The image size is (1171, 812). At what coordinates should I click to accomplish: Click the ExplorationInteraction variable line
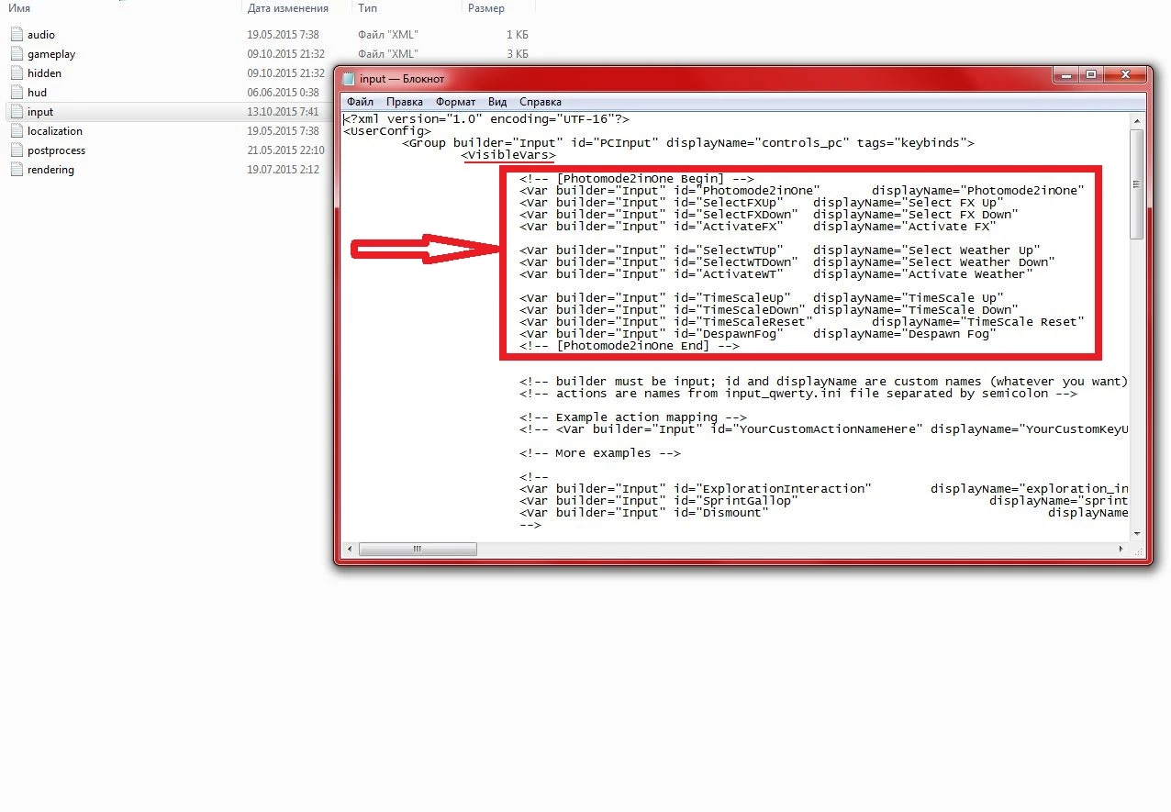pos(823,489)
